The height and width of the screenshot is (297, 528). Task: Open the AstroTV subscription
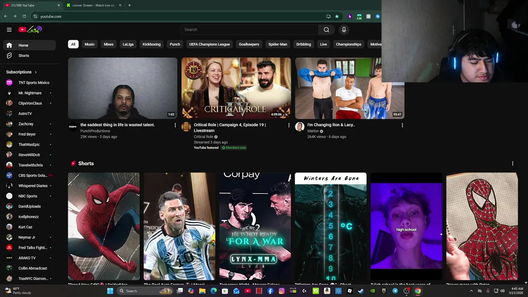29,113
